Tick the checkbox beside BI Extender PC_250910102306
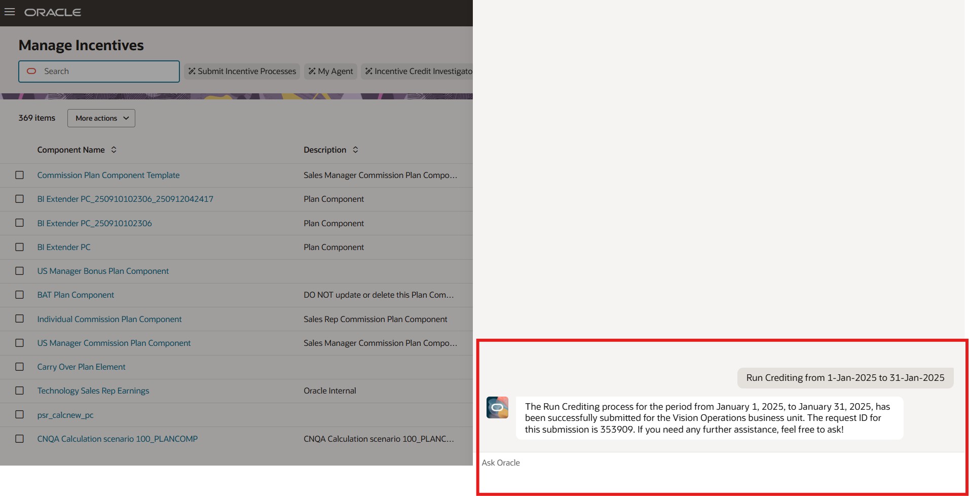969x496 pixels. pyautogui.click(x=20, y=223)
